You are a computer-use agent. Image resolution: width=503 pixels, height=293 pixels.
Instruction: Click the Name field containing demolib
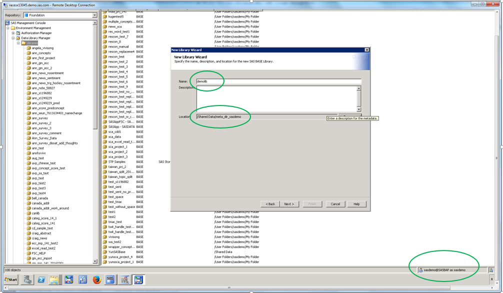(279, 81)
